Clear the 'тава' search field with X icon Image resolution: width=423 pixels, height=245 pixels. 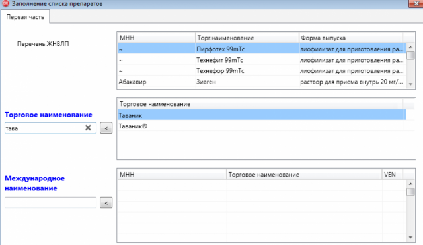(x=88, y=128)
